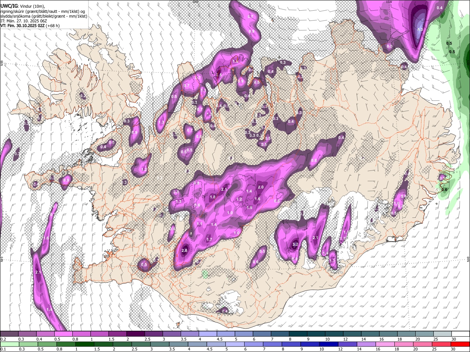The width and height of the screenshot is (470, 352).
Task: Choose the darkest purple upper swatch labelled 2
Action: click(x=135, y=334)
